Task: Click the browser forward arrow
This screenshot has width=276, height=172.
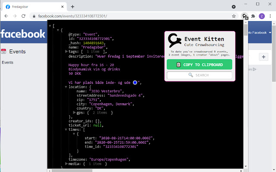Action: click(x=15, y=16)
